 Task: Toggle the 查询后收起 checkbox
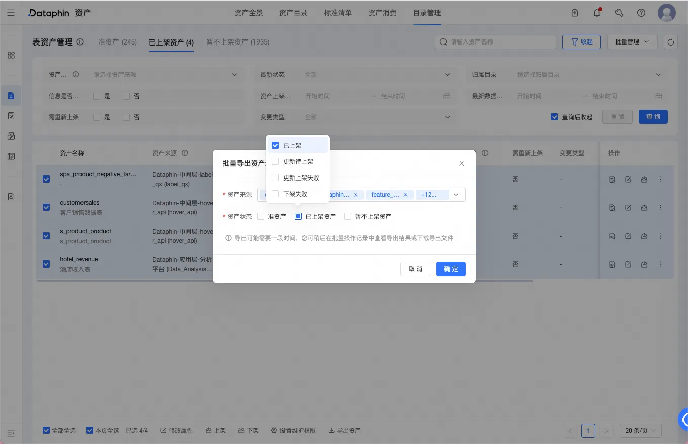click(x=554, y=117)
